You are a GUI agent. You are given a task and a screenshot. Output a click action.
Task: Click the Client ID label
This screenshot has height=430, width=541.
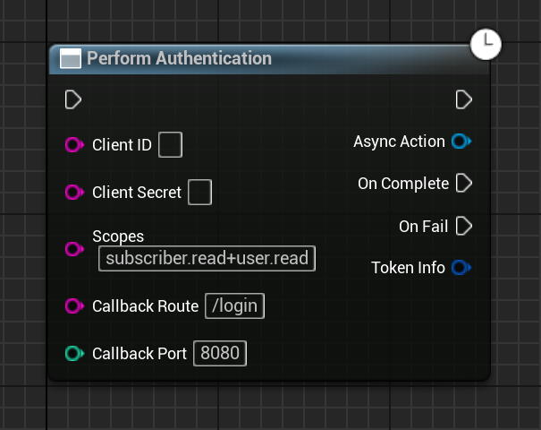(x=122, y=145)
